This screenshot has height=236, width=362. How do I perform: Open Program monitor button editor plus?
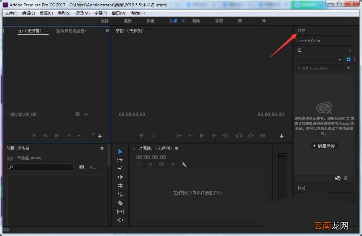pyautogui.click(x=281, y=136)
